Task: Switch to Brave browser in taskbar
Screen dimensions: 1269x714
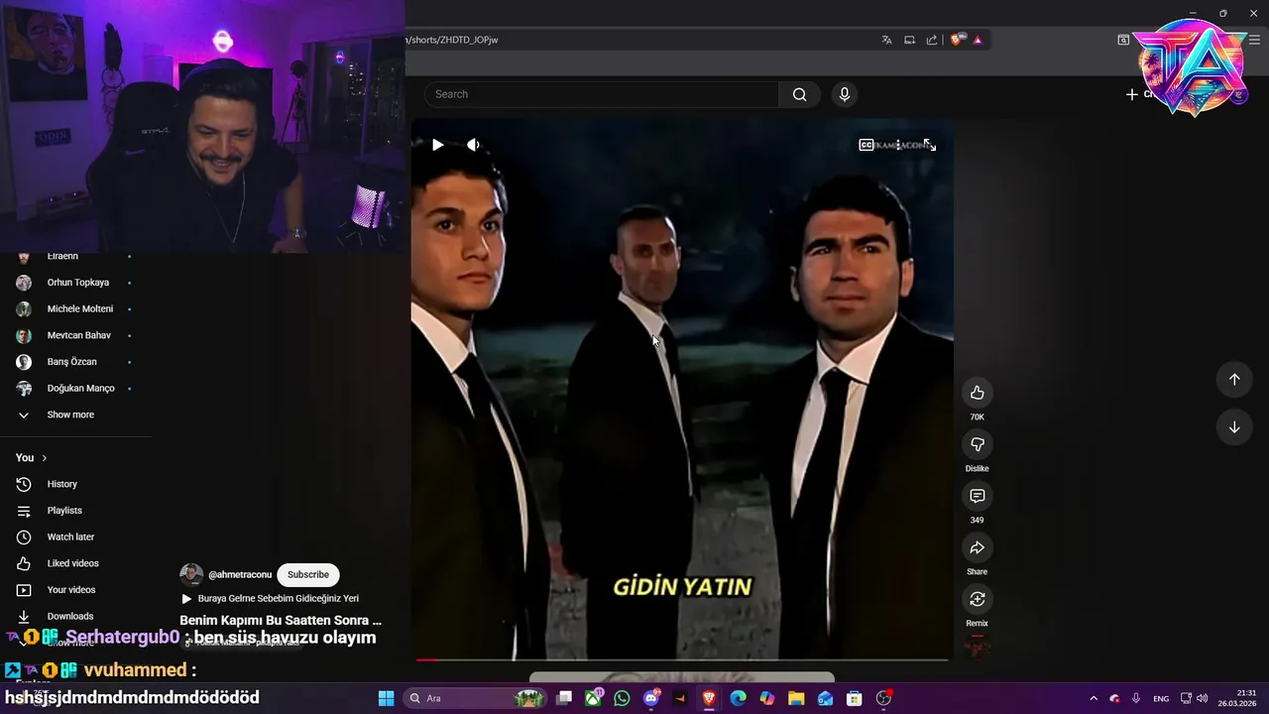Action: tap(709, 698)
